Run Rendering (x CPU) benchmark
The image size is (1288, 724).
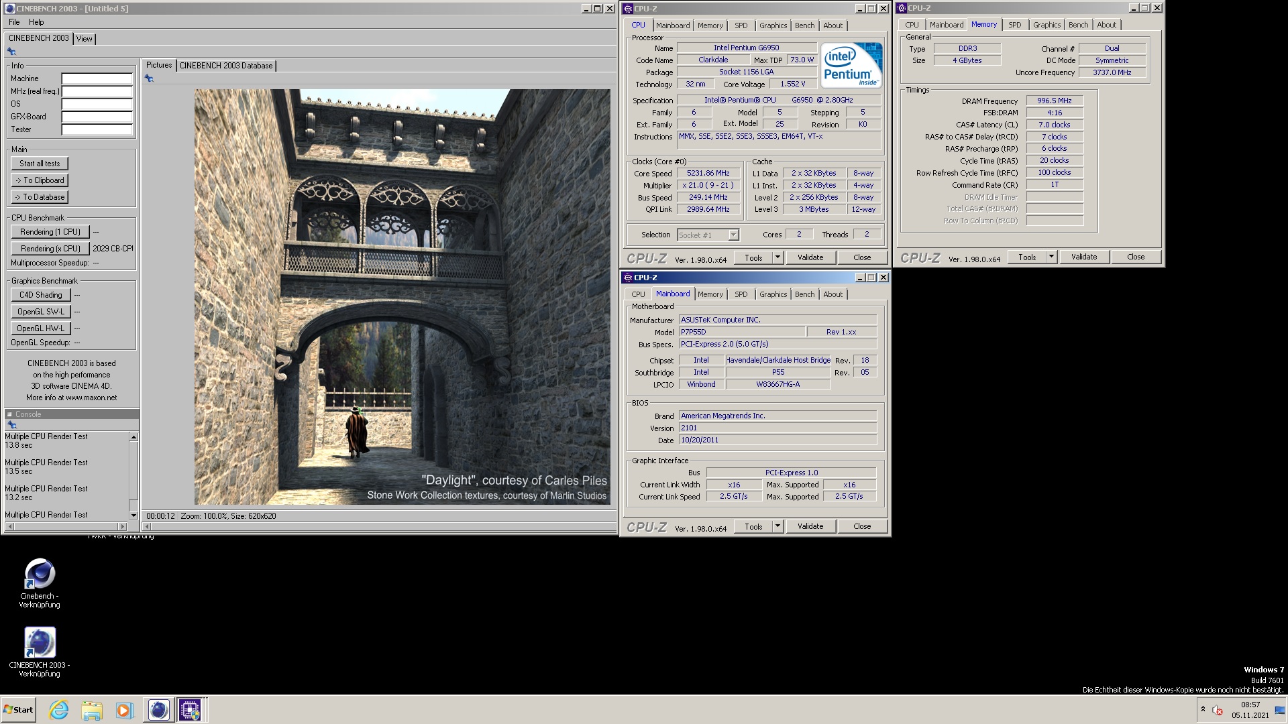[50, 249]
